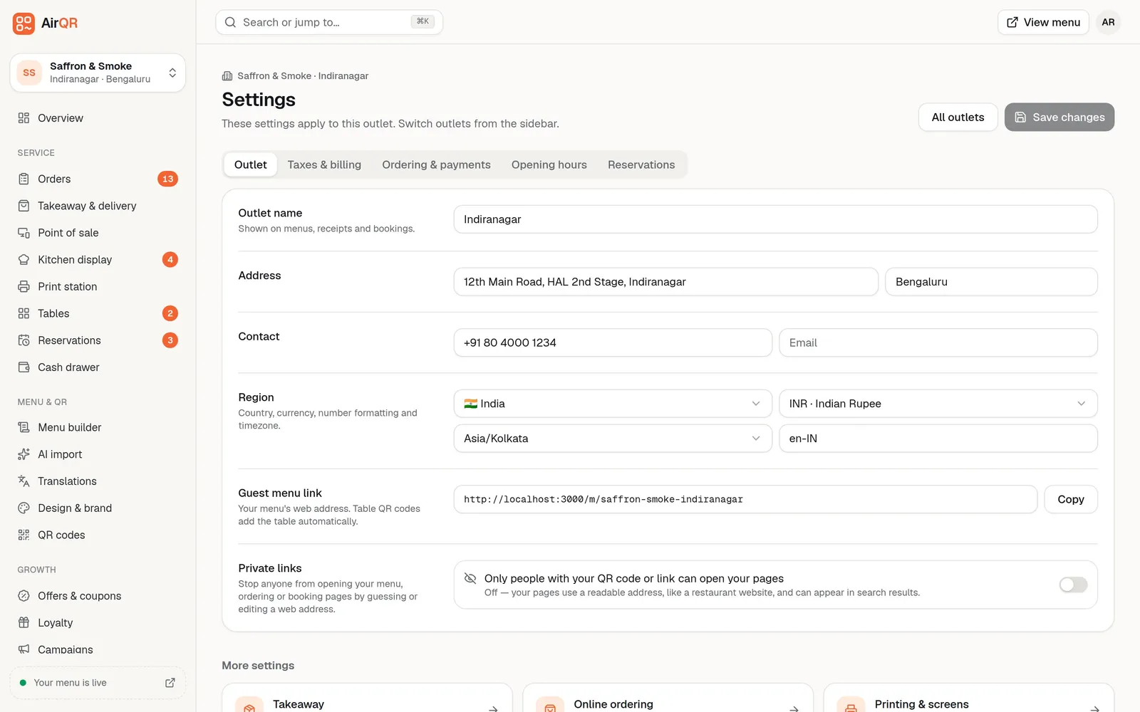Switch to Ordering & payments tab

pos(436,164)
